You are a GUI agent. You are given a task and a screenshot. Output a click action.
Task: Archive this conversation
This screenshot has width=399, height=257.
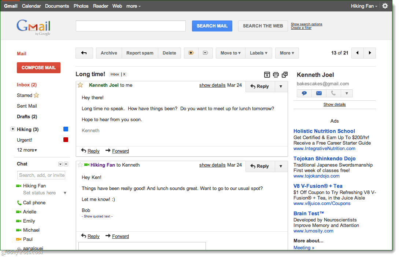pyautogui.click(x=109, y=53)
